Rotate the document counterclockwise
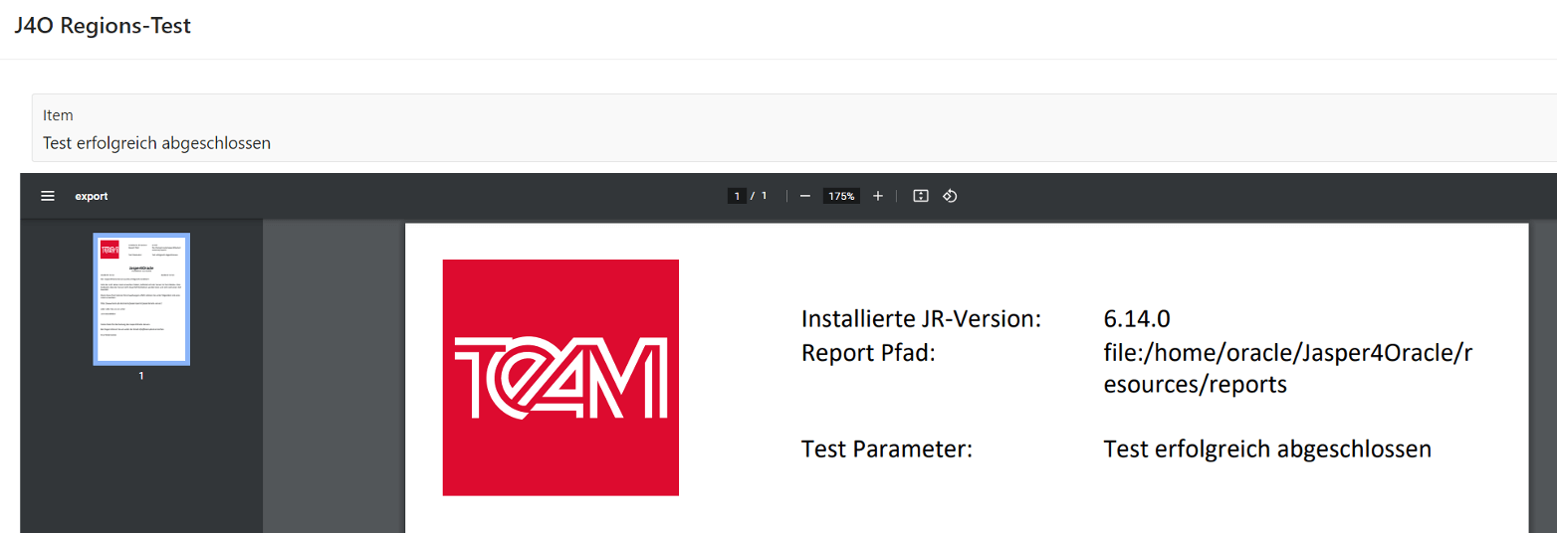Image resolution: width=1557 pixels, height=534 pixels. 950,196
